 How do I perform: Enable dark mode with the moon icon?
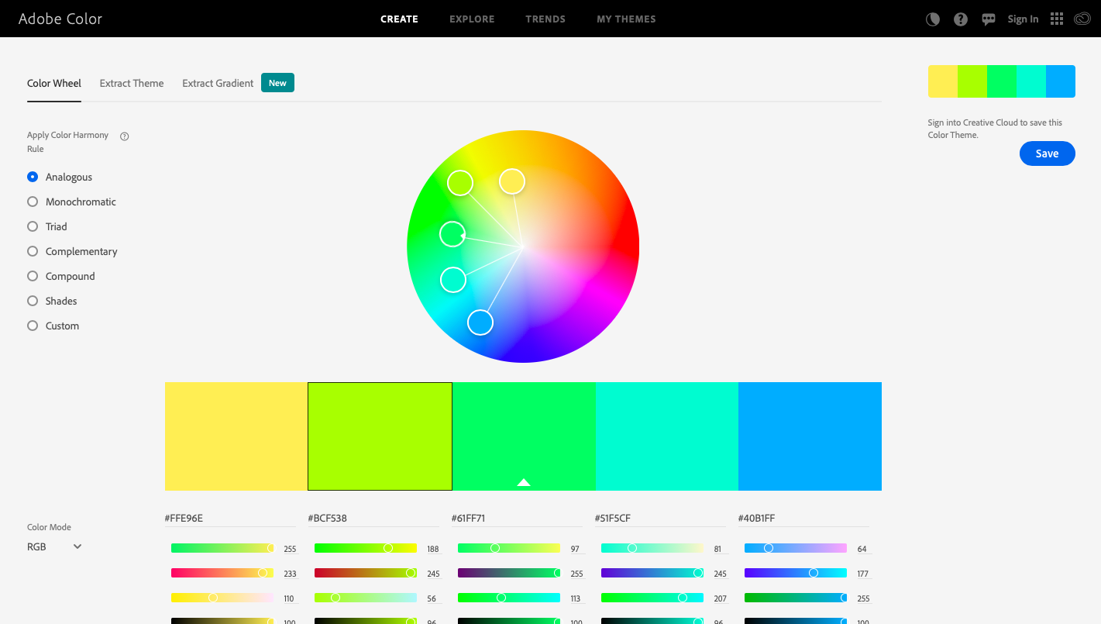(932, 19)
